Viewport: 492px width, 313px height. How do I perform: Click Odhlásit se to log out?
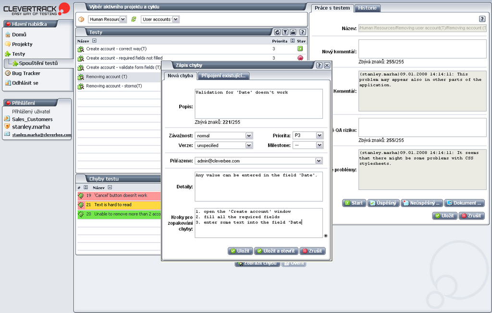click(x=25, y=83)
